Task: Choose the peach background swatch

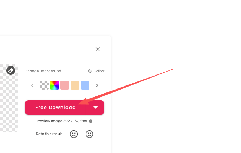Action: pyautogui.click(x=75, y=85)
